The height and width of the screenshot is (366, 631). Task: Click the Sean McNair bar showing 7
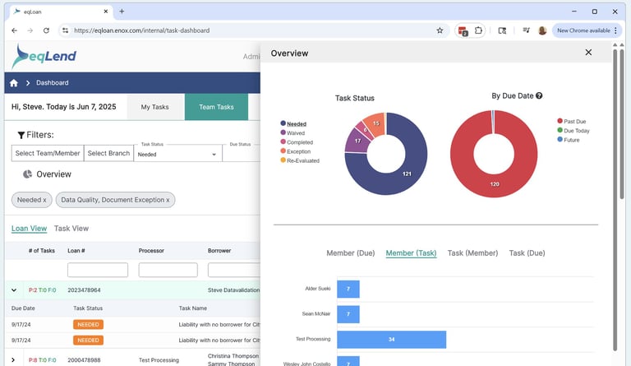348,314
